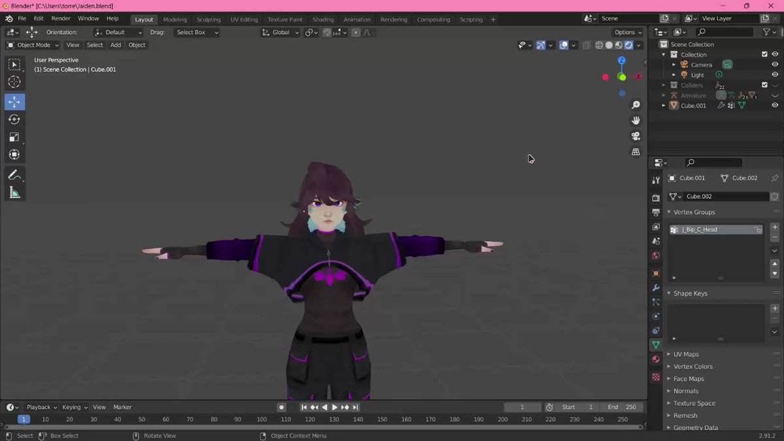Select the Transform tool
The height and width of the screenshot is (441, 784).
point(14,155)
